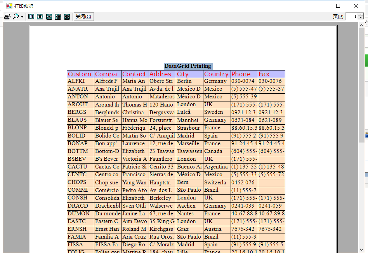Click the Blauer Se company cell
The image size is (368, 256).
point(108,120)
